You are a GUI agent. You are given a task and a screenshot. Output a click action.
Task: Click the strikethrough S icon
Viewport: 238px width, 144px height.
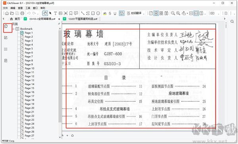point(110,14)
